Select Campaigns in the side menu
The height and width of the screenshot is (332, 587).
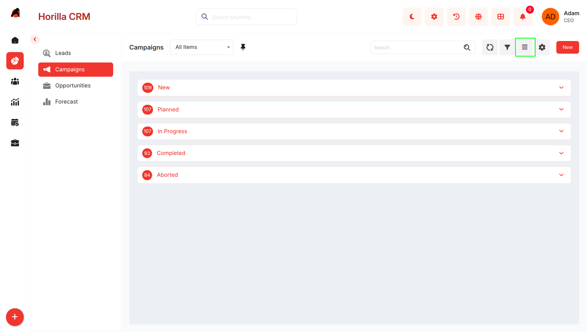coord(76,69)
